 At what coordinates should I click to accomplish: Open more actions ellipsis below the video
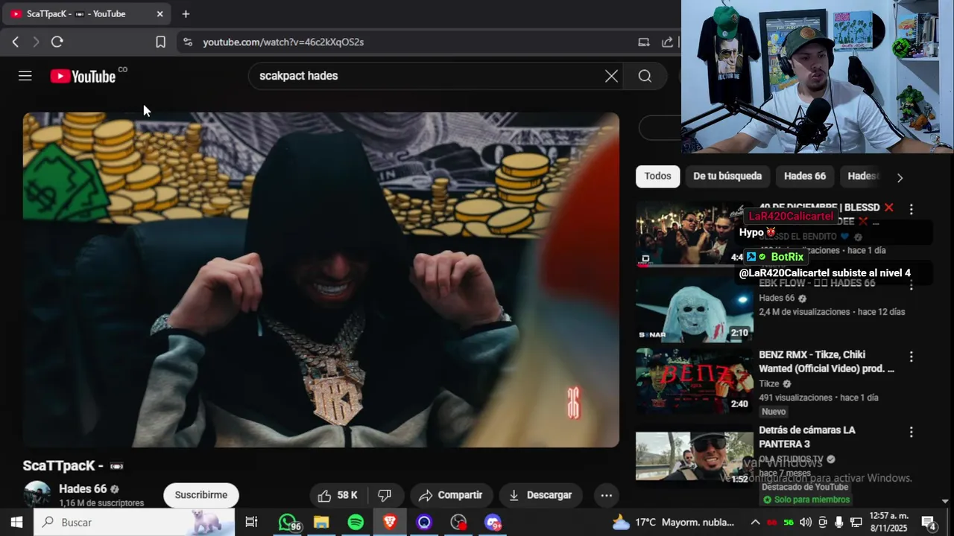point(607,495)
